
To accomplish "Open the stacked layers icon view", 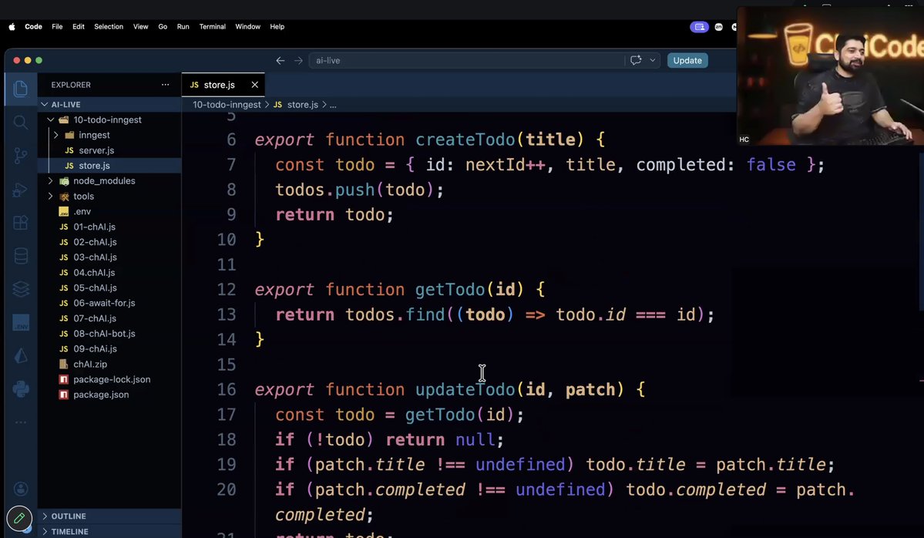I will click(x=21, y=289).
